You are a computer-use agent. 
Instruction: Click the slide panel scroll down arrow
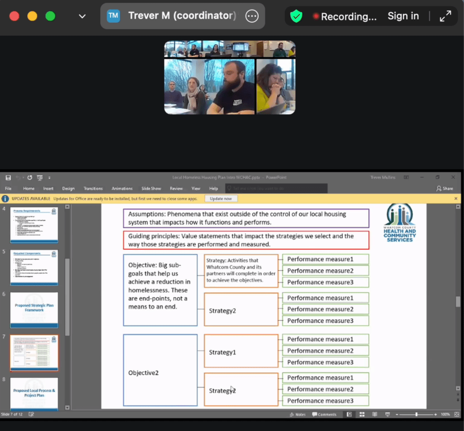[67, 407]
